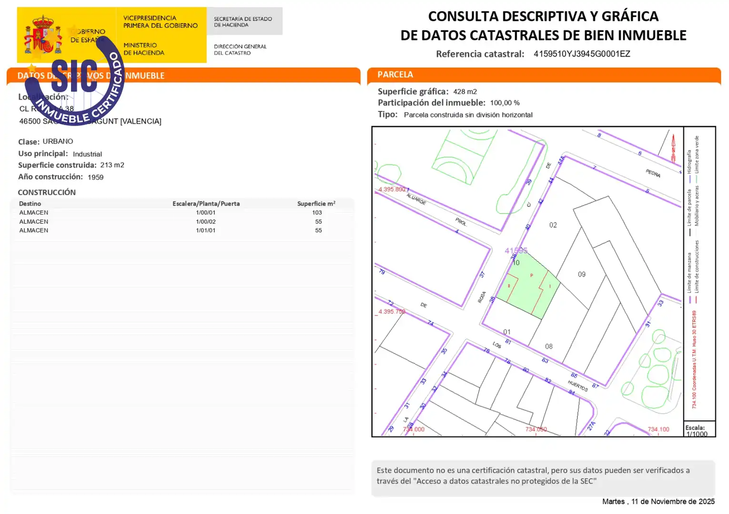Click the 'PEDRA' street label on map
The image size is (729, 514).
653,173
